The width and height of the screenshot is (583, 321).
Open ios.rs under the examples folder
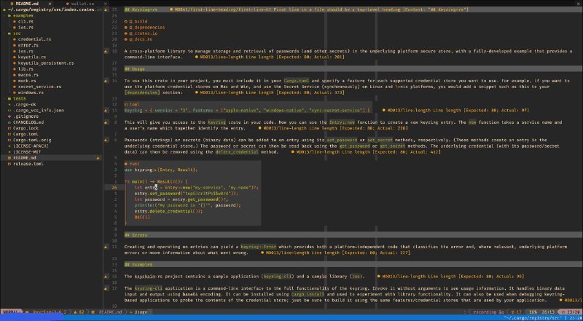click(x=26, y=28)
